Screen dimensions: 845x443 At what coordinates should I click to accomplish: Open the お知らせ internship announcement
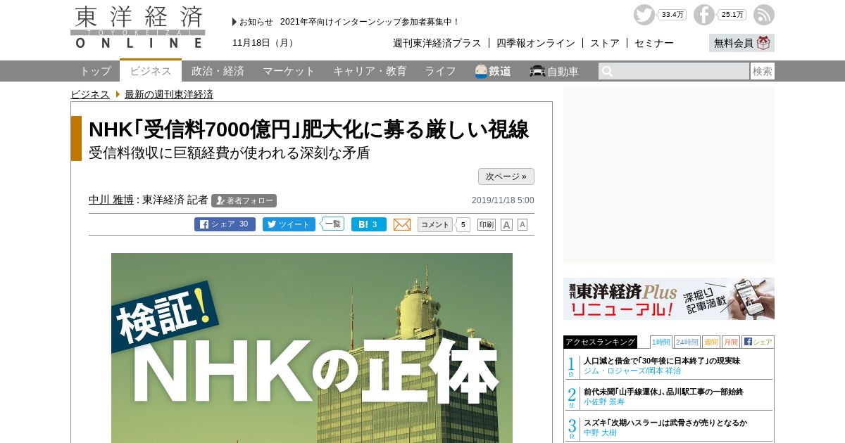coord(370,22)
